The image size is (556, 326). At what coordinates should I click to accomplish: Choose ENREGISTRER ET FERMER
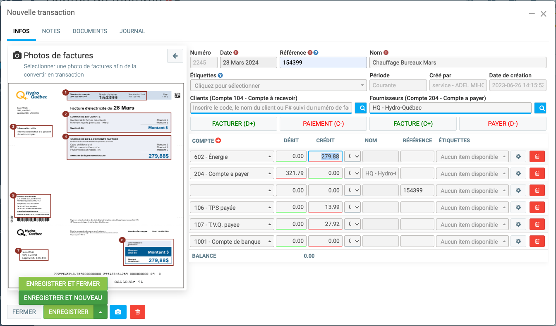point(63,284)
